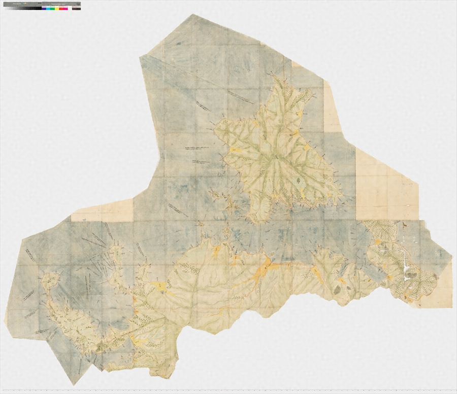Click the grayscale step wedge strip

23,9
